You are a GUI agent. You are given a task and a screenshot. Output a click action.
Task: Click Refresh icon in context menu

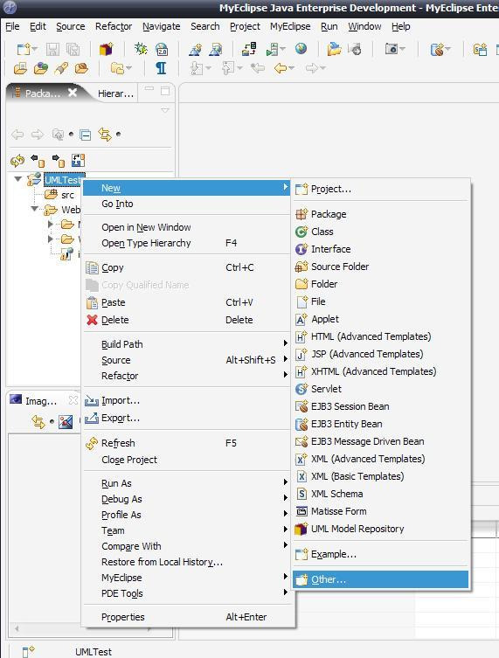point(92,443)
